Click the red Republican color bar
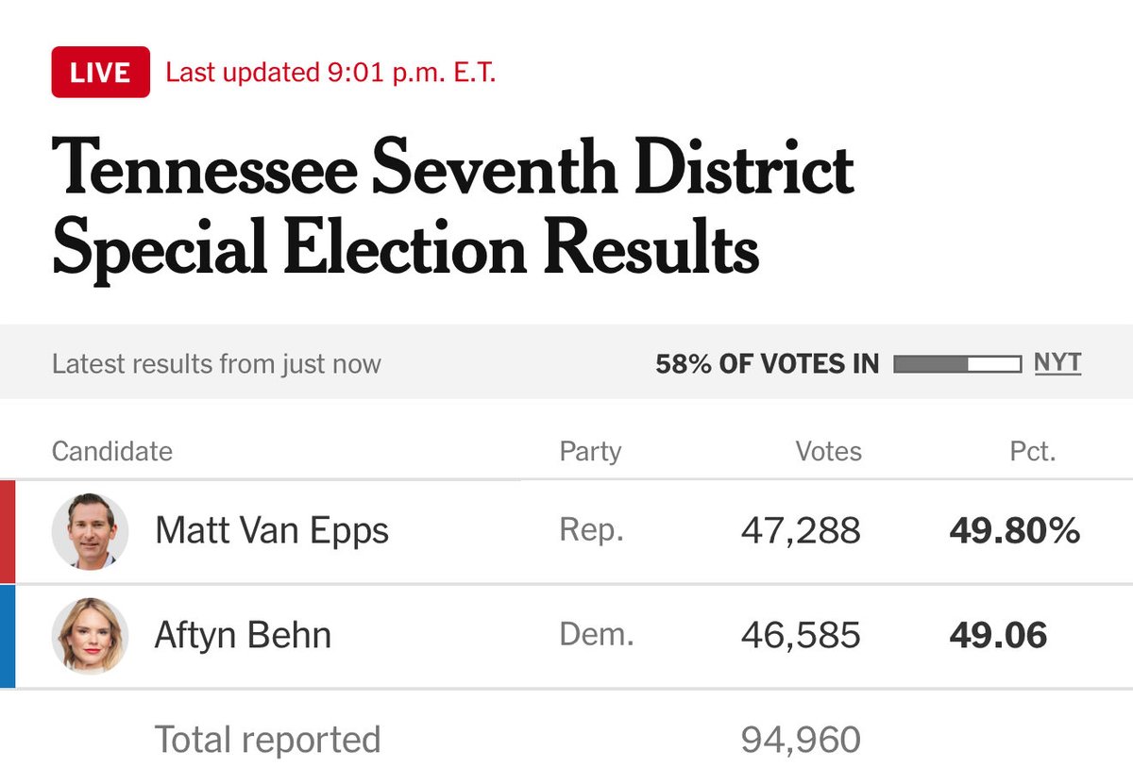1133x784 pixels. tap(8, 531)
